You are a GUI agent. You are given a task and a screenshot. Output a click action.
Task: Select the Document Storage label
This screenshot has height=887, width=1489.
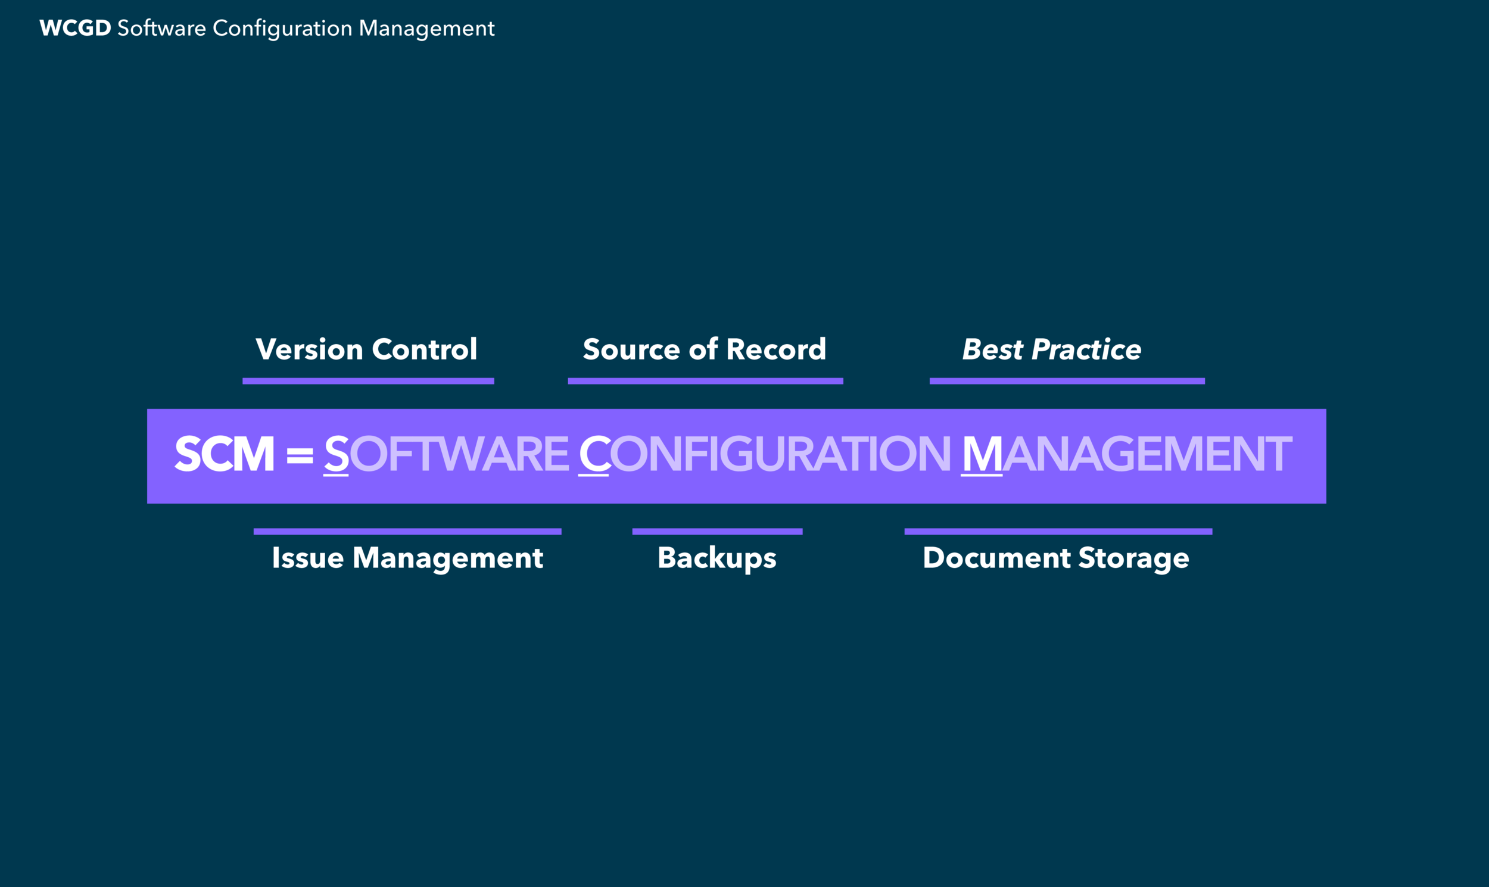(x=1055, y=558)
